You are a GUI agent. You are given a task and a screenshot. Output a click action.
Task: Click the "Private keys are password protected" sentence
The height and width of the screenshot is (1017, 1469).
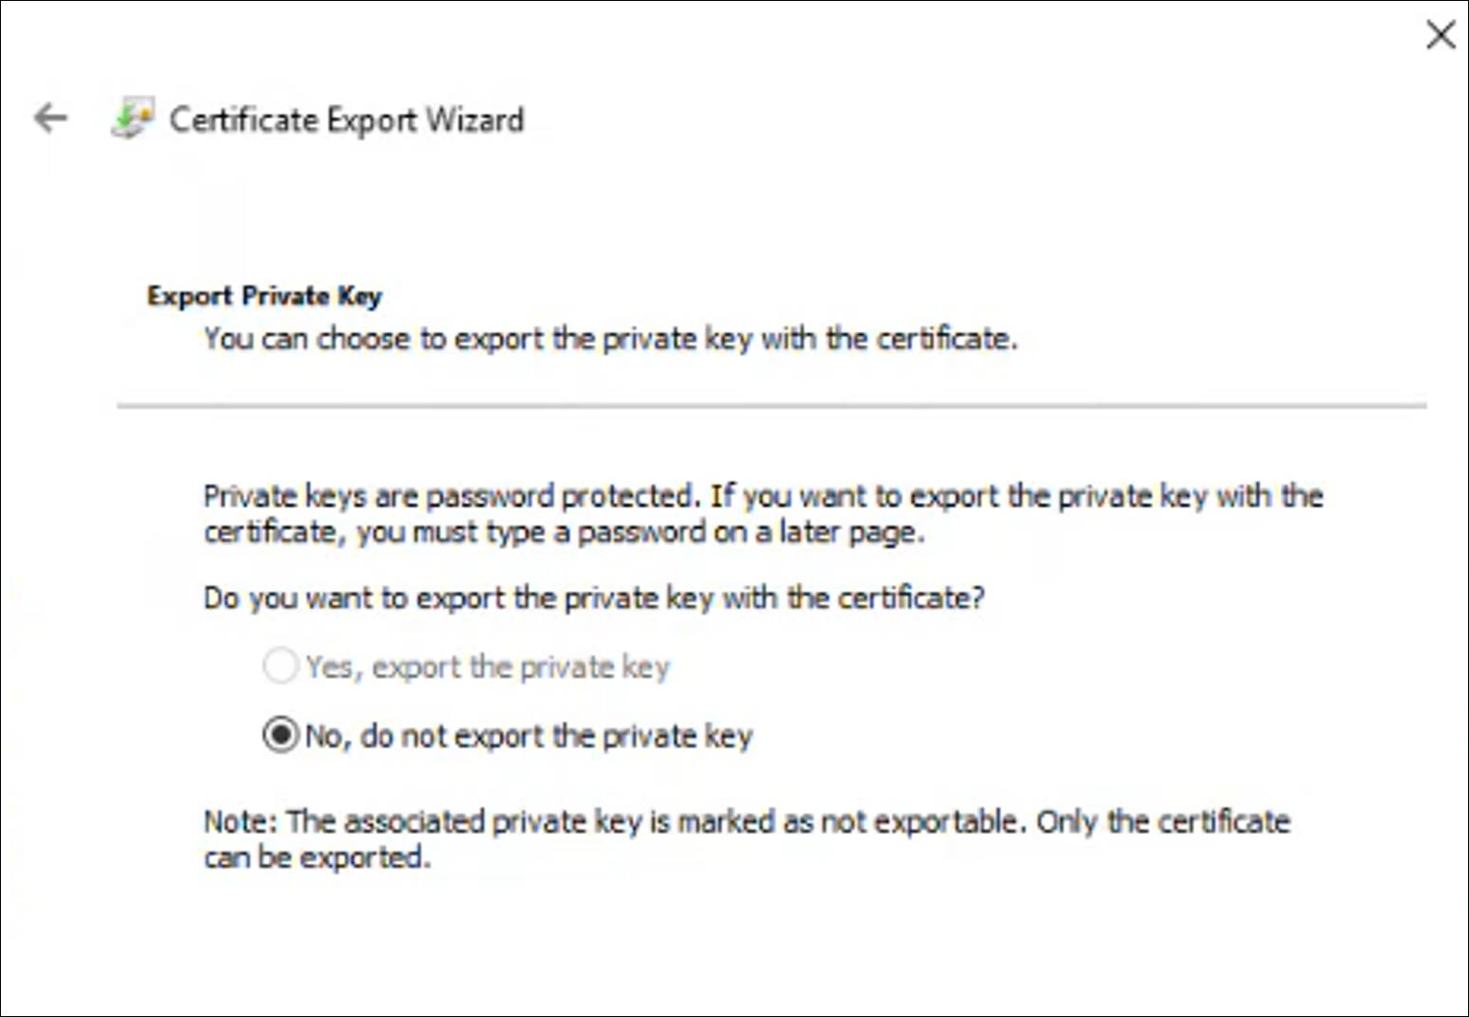coord(452,496)
